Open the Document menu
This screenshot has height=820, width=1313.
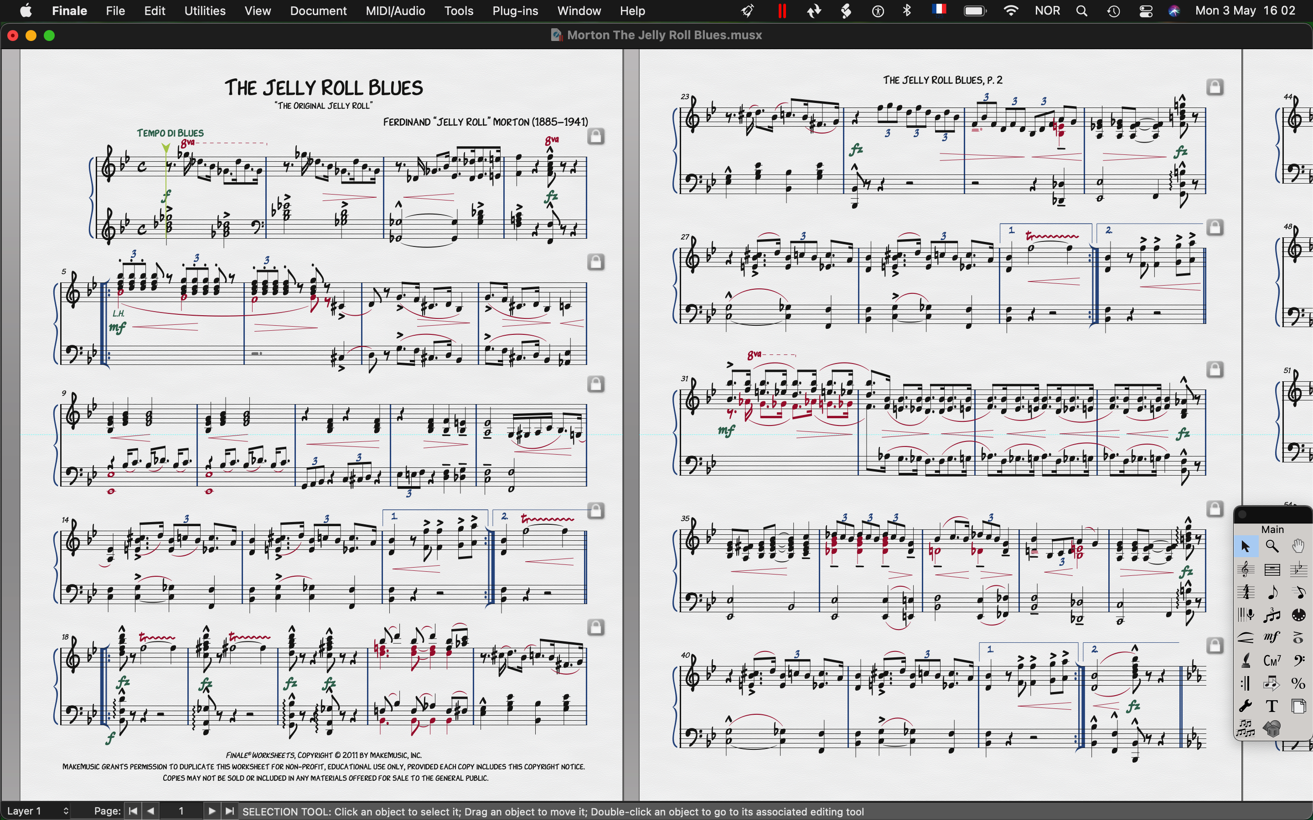pos(319,11)
